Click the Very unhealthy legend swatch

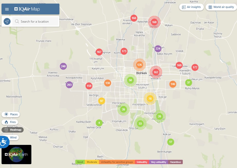coord(158,162)
